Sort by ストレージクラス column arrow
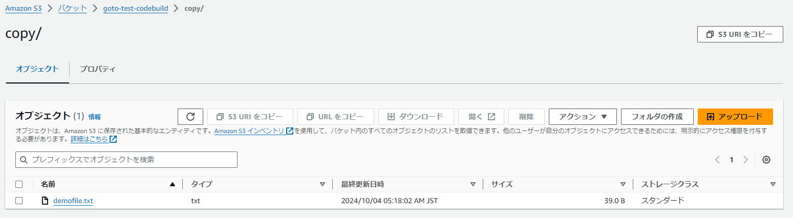 (773, 184)
